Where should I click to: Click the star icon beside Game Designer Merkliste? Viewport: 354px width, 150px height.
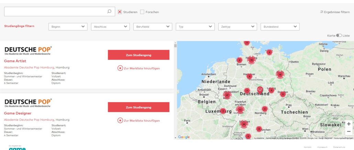(x=120, y=121)
